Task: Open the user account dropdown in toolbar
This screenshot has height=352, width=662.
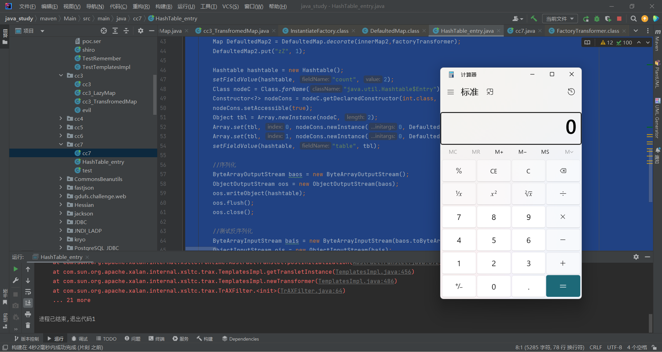Action: click(518, 19)
